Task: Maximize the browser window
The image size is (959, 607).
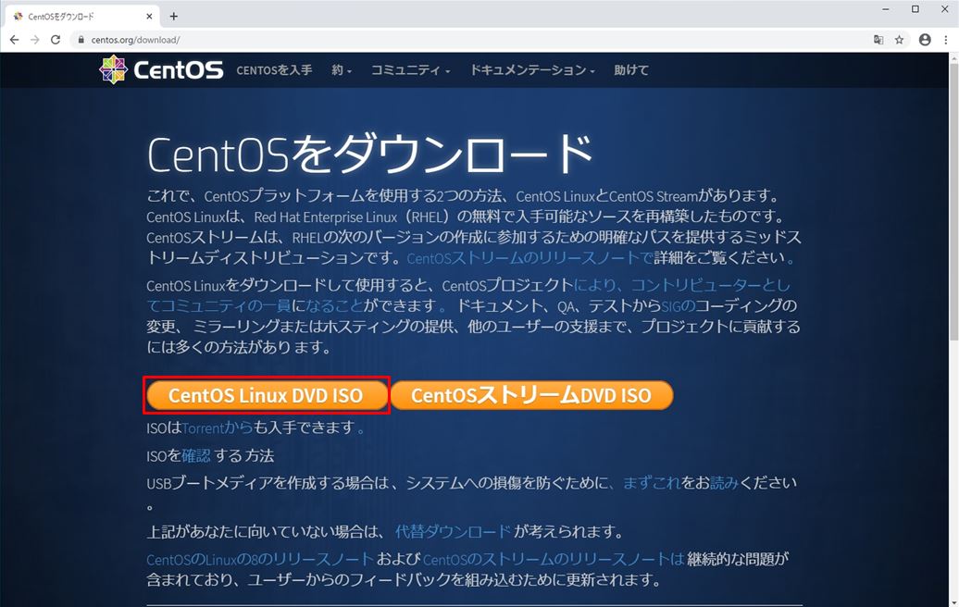Action: point(915,9)
